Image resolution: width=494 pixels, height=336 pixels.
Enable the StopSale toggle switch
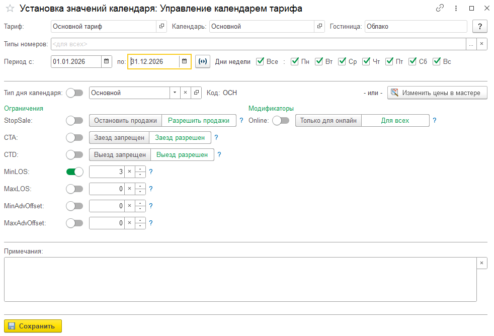click(x=74, y=121)
